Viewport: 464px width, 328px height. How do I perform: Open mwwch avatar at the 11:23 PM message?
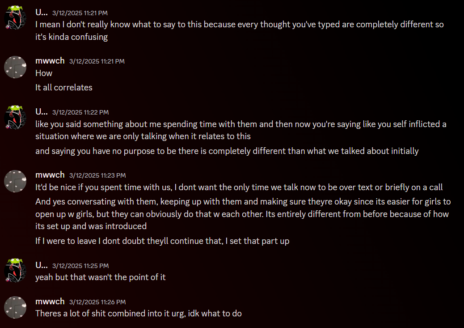click(x=15, y=181)
